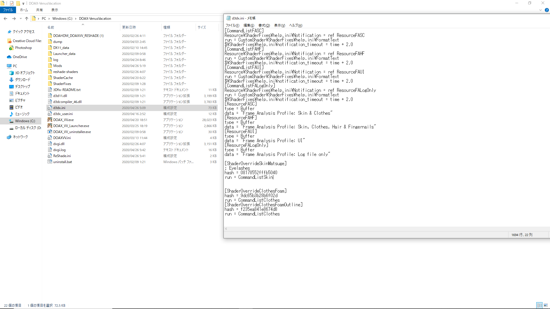The height and width of the screenshot is (309, 550).
Task: Select ReShade.ini file icon
Action: 50,156
